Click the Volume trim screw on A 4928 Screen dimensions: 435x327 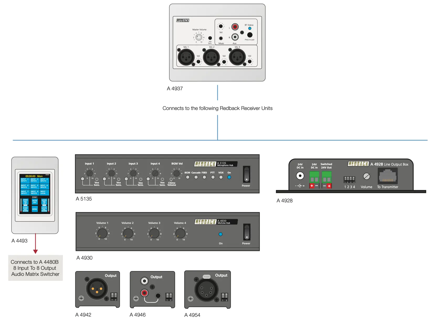(x=366, y=176)
